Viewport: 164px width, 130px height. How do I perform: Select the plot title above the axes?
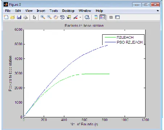(x=84, y=26)
